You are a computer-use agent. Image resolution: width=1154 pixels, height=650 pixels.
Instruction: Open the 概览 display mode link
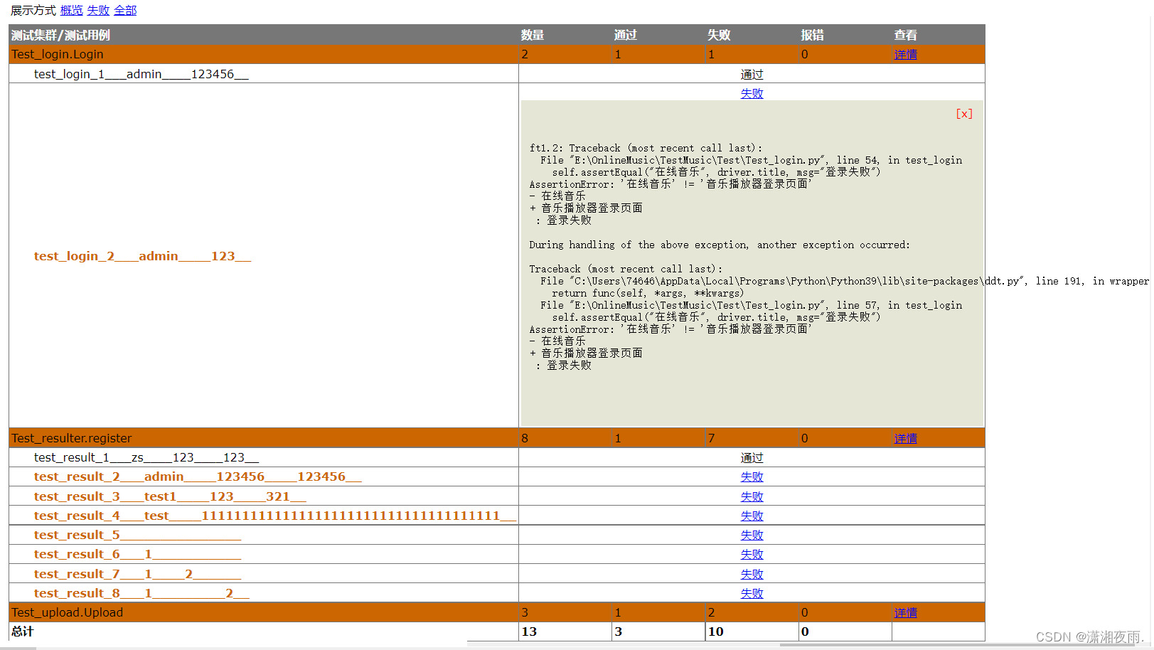(71, 11)
